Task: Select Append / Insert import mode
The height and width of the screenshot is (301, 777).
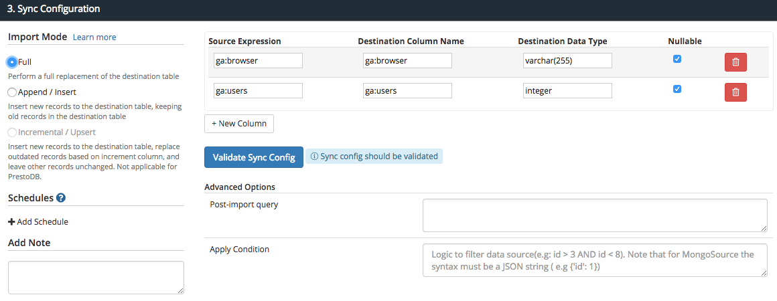Action: point(12,92)
